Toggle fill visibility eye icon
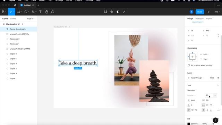222x125 pixels. (213, 124)
